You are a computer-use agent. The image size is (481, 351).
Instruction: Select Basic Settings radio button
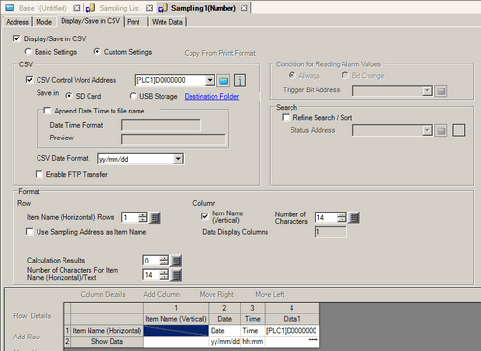(x=28, y=51)
